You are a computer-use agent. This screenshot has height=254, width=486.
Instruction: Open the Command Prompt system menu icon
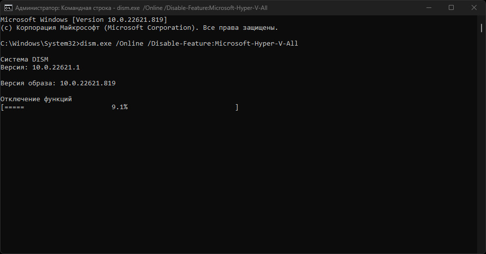pyautogui.click(x=8, y=8)
